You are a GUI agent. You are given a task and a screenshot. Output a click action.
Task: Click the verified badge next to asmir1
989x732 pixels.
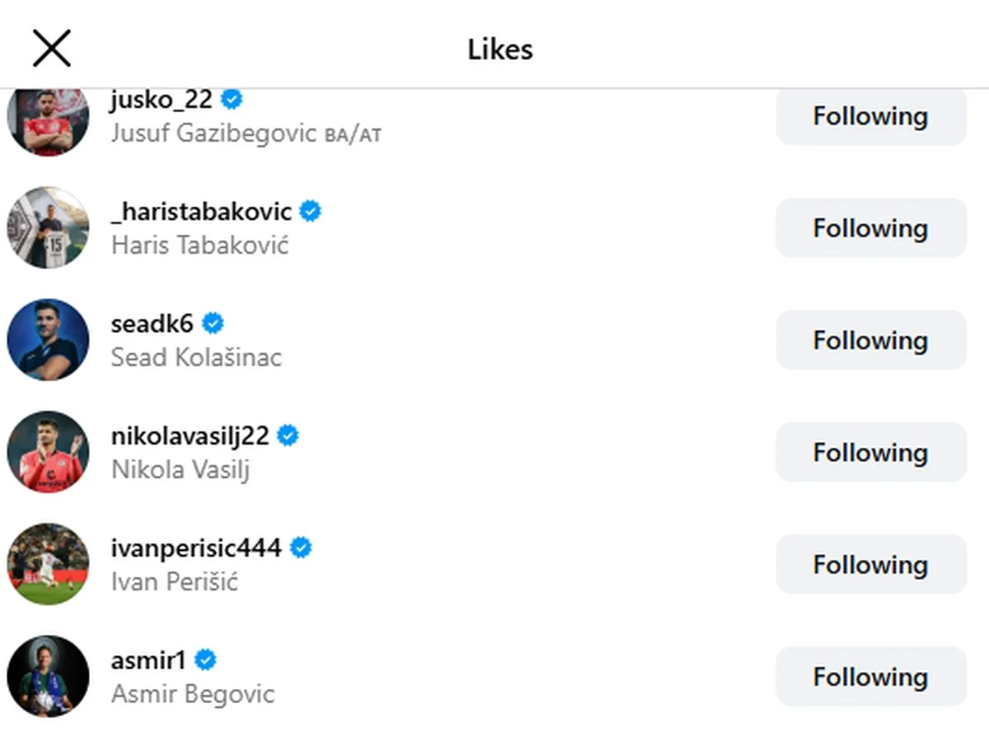[x=205, y=660]
